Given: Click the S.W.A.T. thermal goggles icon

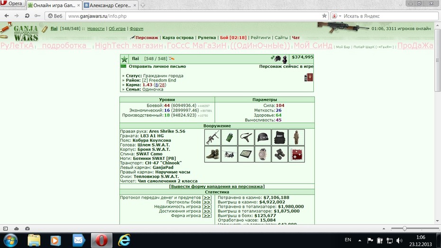Looking at the screenshot, I should coord(280,154).
